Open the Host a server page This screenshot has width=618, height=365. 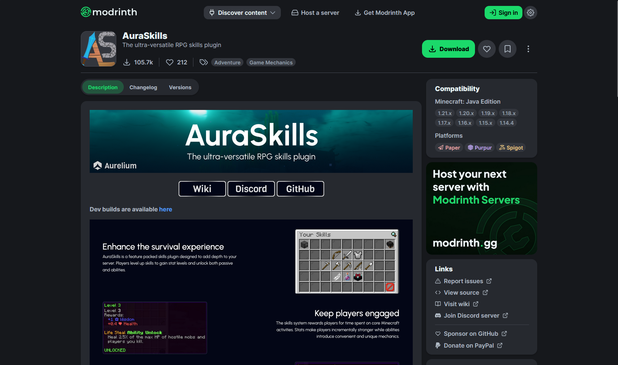click(x=315, y=13)
